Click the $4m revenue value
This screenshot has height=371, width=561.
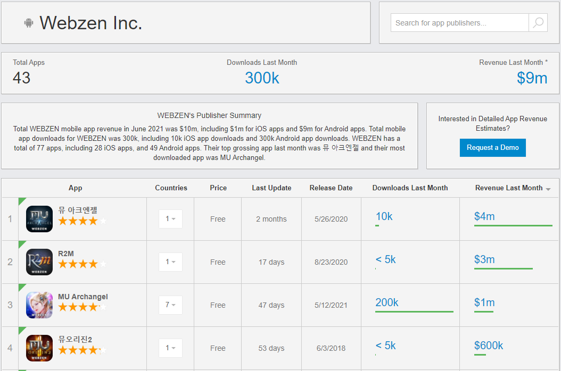(484, 216)
